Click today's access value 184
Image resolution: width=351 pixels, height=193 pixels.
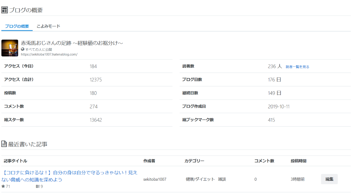coord(93,66)
